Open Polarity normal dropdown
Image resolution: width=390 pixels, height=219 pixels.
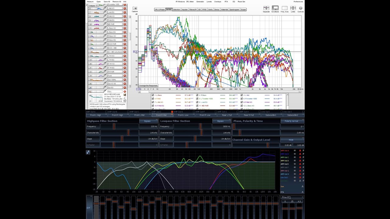click(x=292, y=121)
